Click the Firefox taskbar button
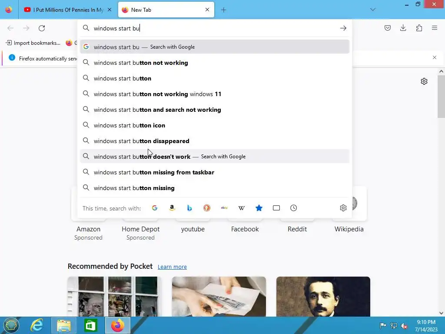Viewport: 445px width, 334px height. (117, 325)
